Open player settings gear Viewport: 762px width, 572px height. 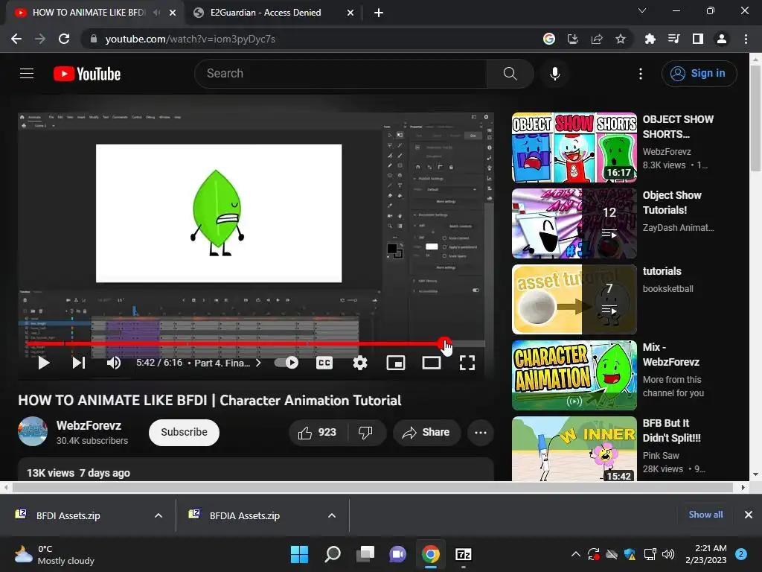point(359,363)
